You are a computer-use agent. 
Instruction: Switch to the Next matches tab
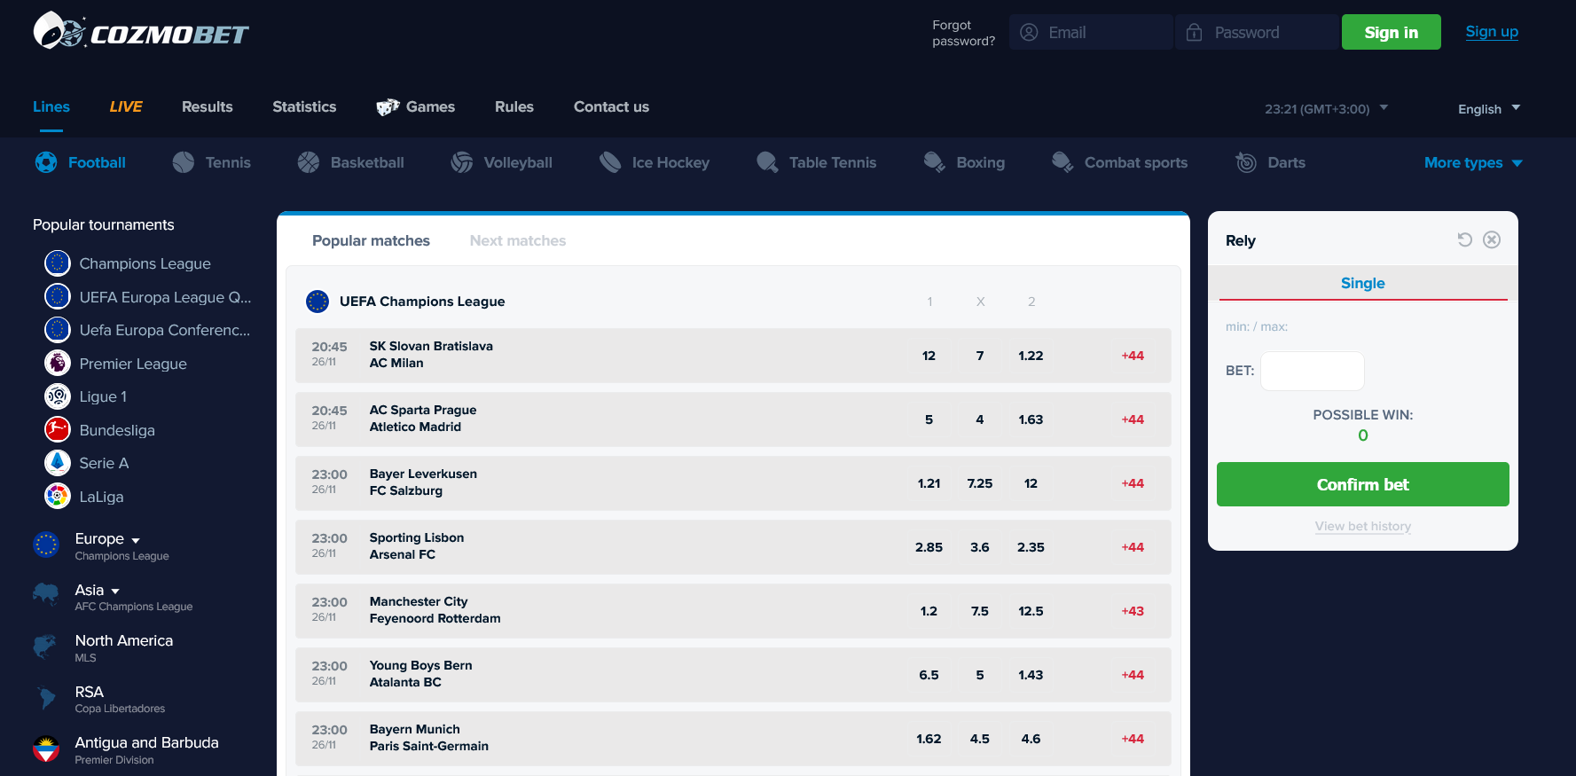(517, 240)
